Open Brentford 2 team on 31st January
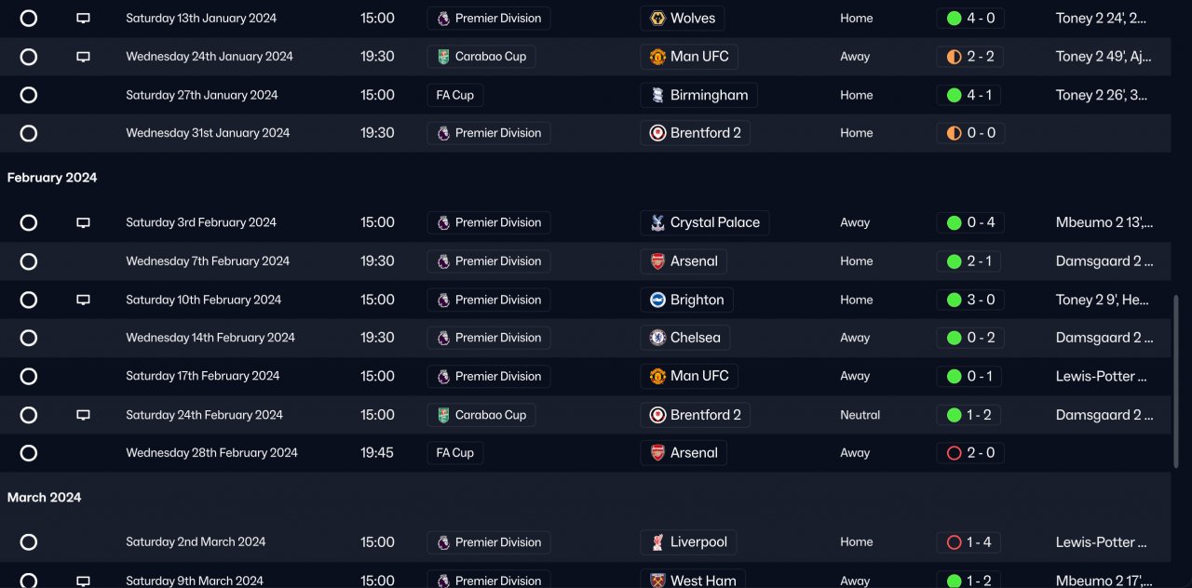1192x588 pixels. tap(696, 133)
